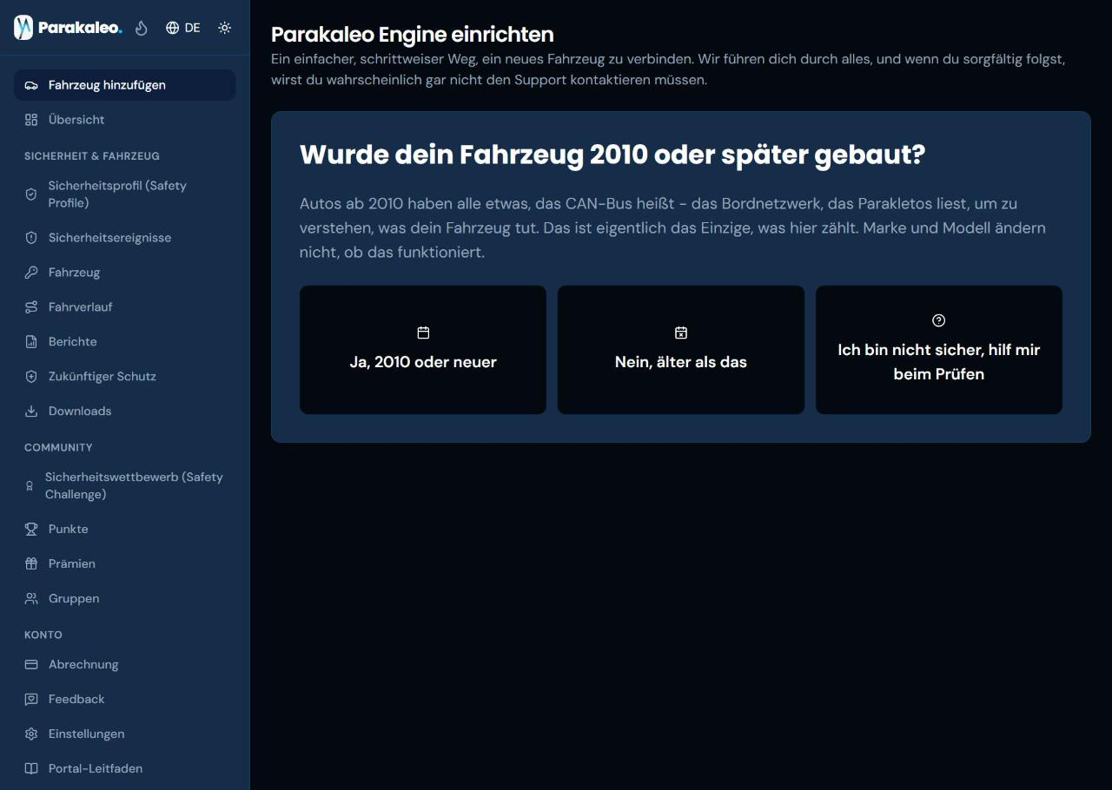The image size is (1112, 790).
Task: Click the book icon for Portal-Leitfaden
Action: tap(31, 769)
